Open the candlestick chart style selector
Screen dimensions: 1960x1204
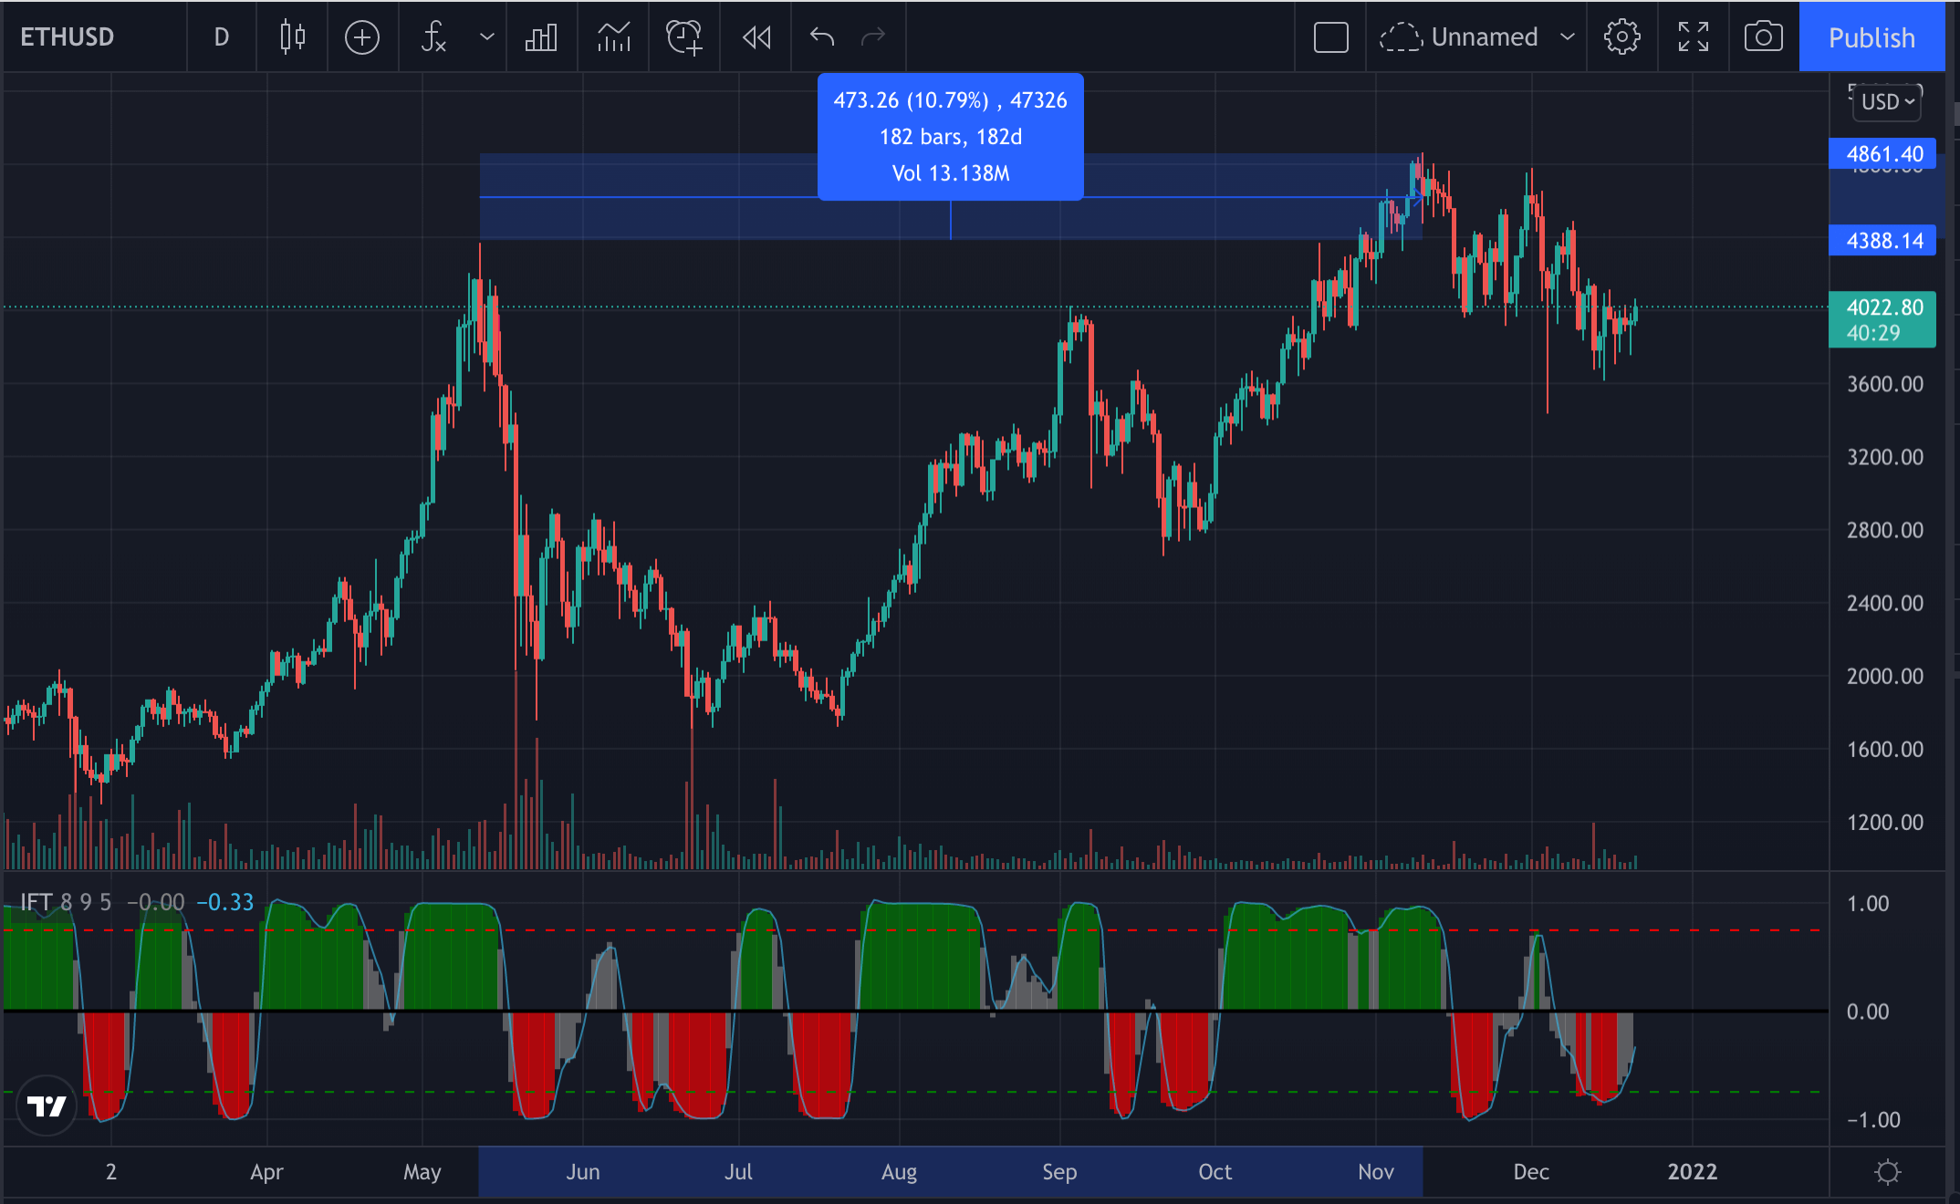click(x=292, y=37)
